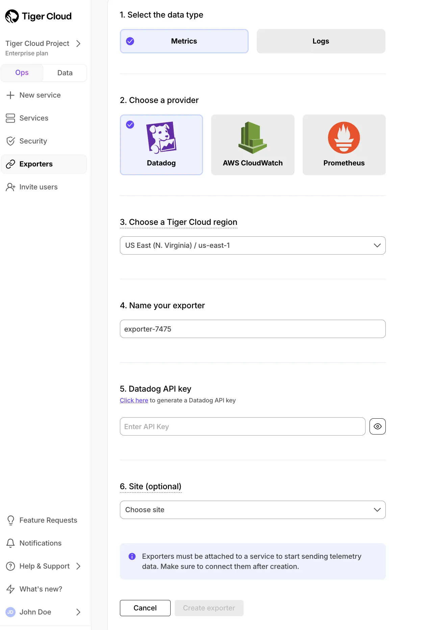Image resolution: width=429 pixels, height=630 pixels.
Task: Toggle API key visibility with eye icon
Action: (378, 426)
